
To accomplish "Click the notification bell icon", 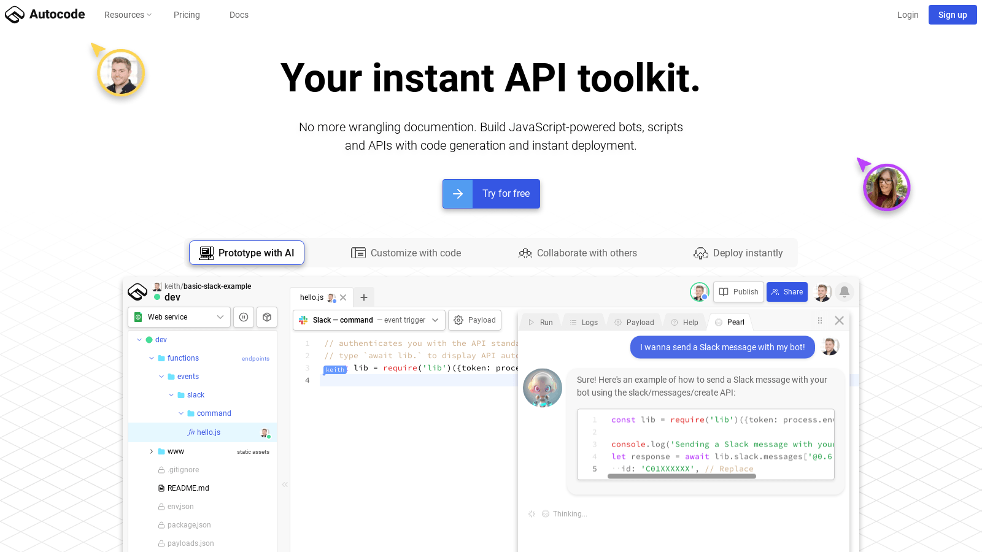I will [x=845, y=292].
